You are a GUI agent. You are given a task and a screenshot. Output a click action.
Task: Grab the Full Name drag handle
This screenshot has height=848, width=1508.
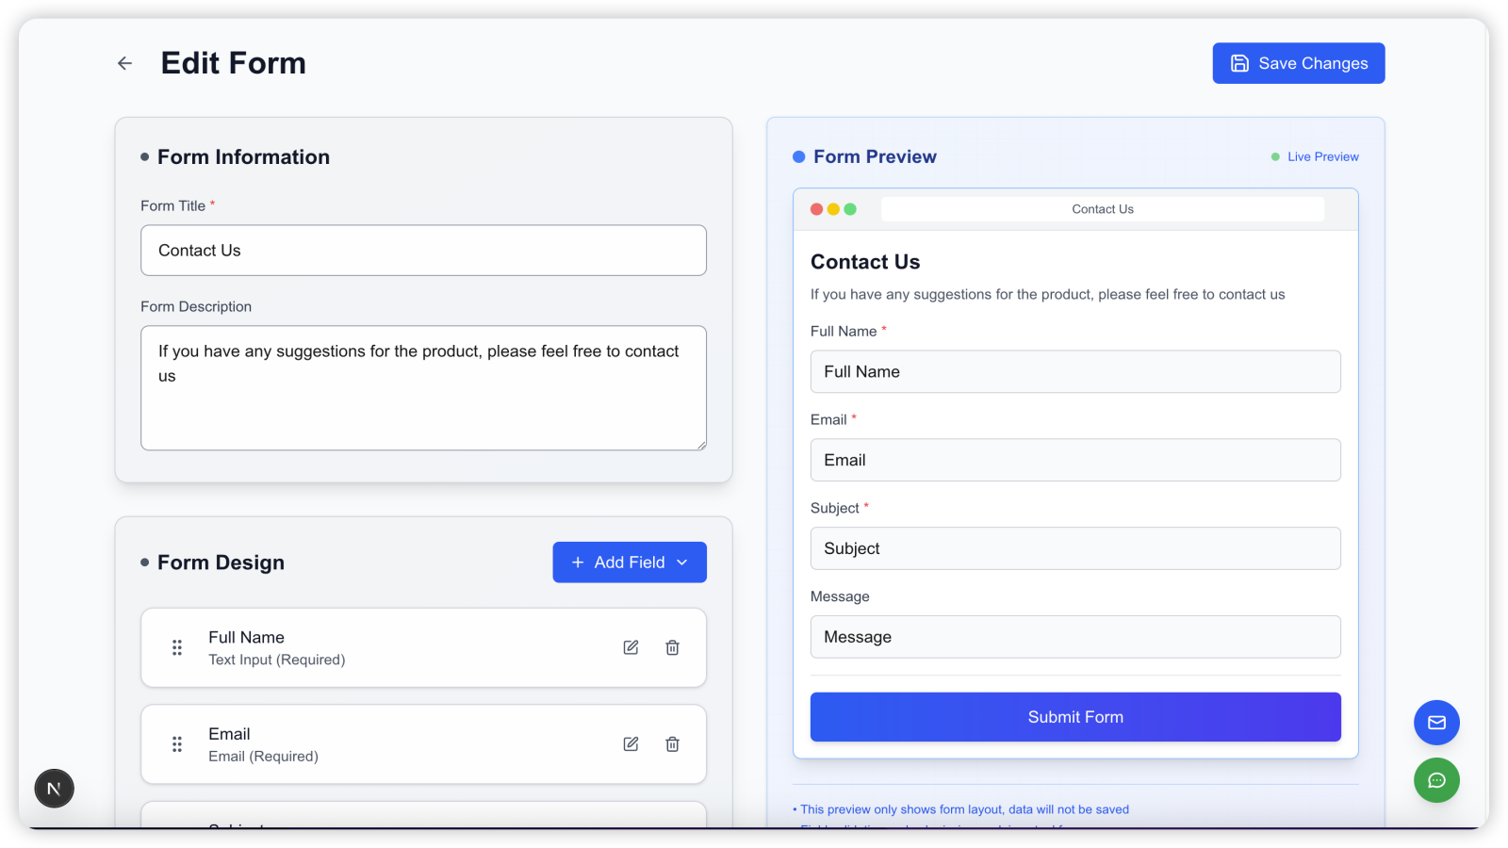pyautogui.click(x=177, y=647)
